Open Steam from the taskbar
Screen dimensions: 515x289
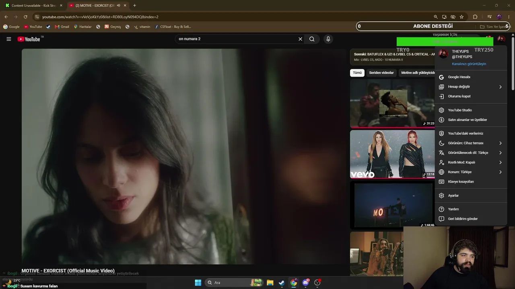click(282, 283)
